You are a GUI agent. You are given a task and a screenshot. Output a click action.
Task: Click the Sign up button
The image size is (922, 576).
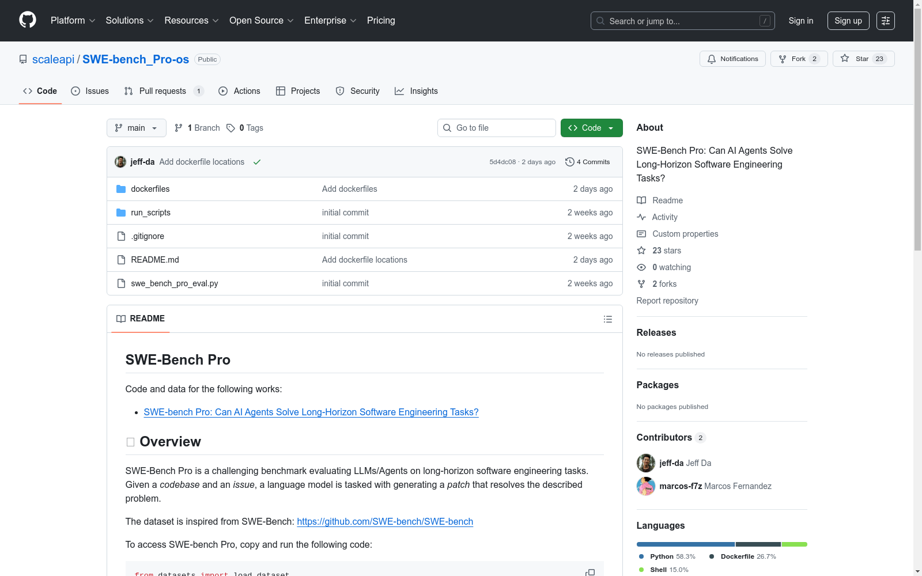(848, 21)
